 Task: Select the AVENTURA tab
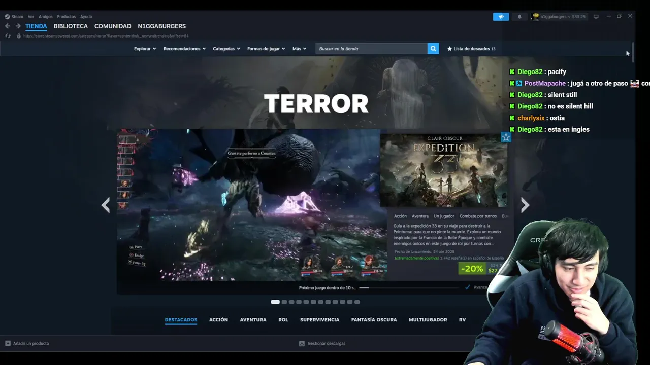(253, 320)
